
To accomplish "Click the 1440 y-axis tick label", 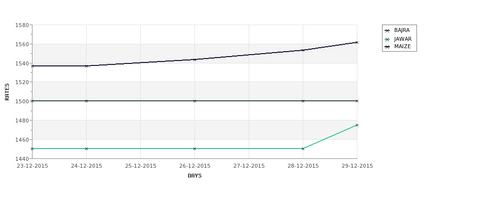I will click(22, 159).
